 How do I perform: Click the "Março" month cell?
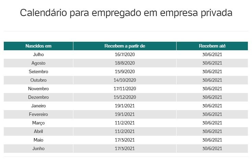[38, 123]
